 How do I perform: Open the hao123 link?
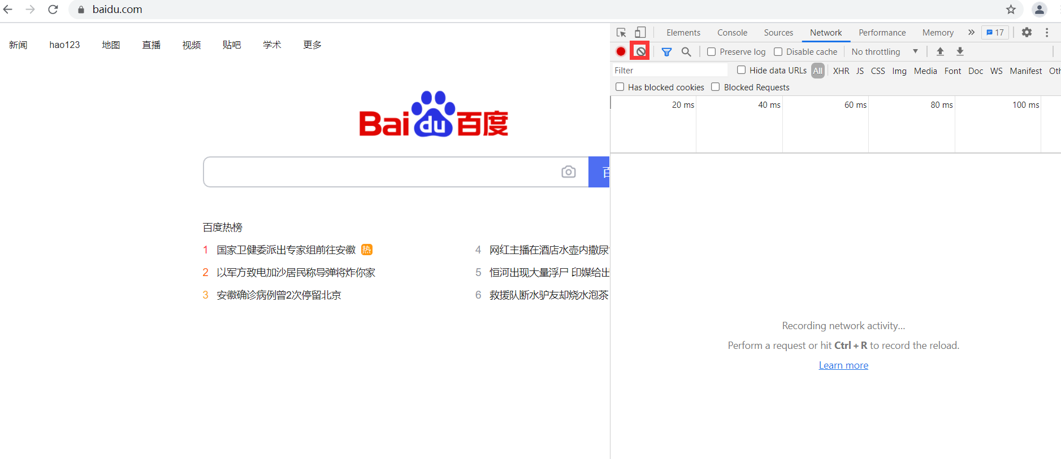[x=64, y=45]
